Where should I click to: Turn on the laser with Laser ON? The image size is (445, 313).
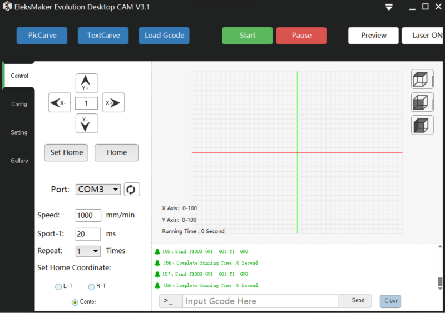coord(423,36)
